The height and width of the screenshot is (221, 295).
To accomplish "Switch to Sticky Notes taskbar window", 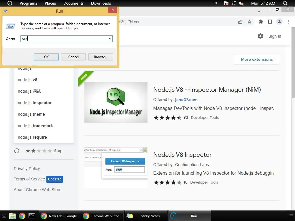I will pyautogui.click(x=146, y=216).
